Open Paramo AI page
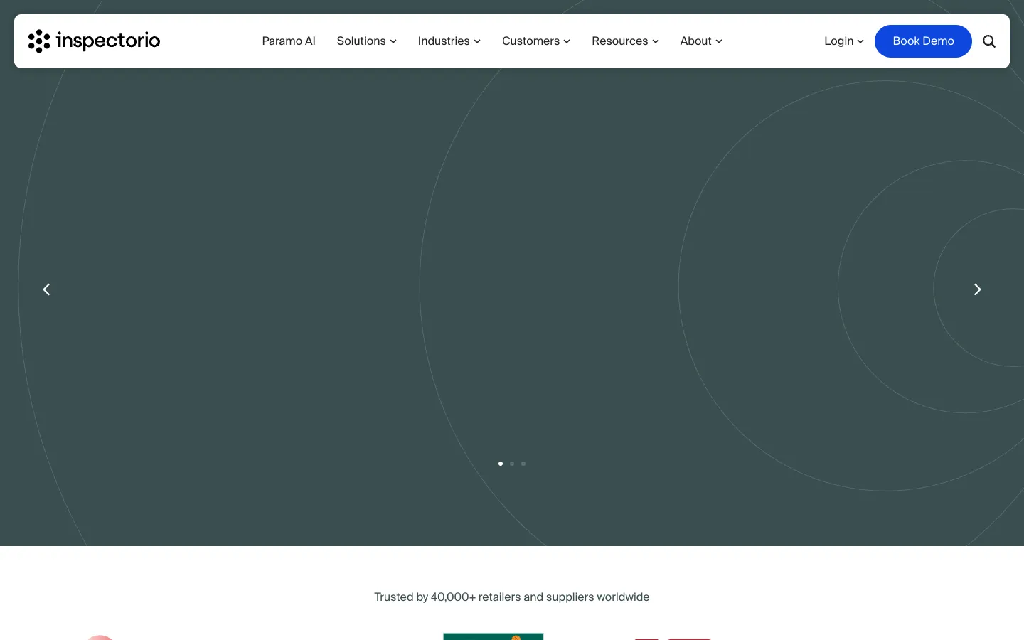Viewport: 1024px width, 640px height. coord(289,41)
